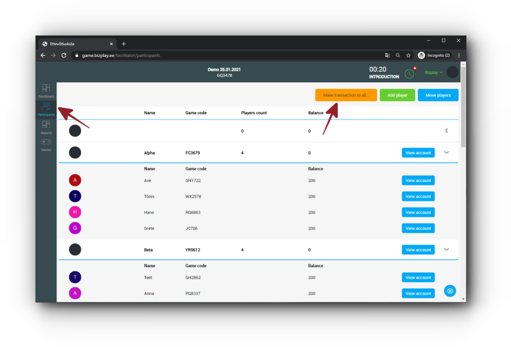The height and width of the screenshot is (347, 511).
Task: Open a new browser tab
Action: (x=124, y=44)
